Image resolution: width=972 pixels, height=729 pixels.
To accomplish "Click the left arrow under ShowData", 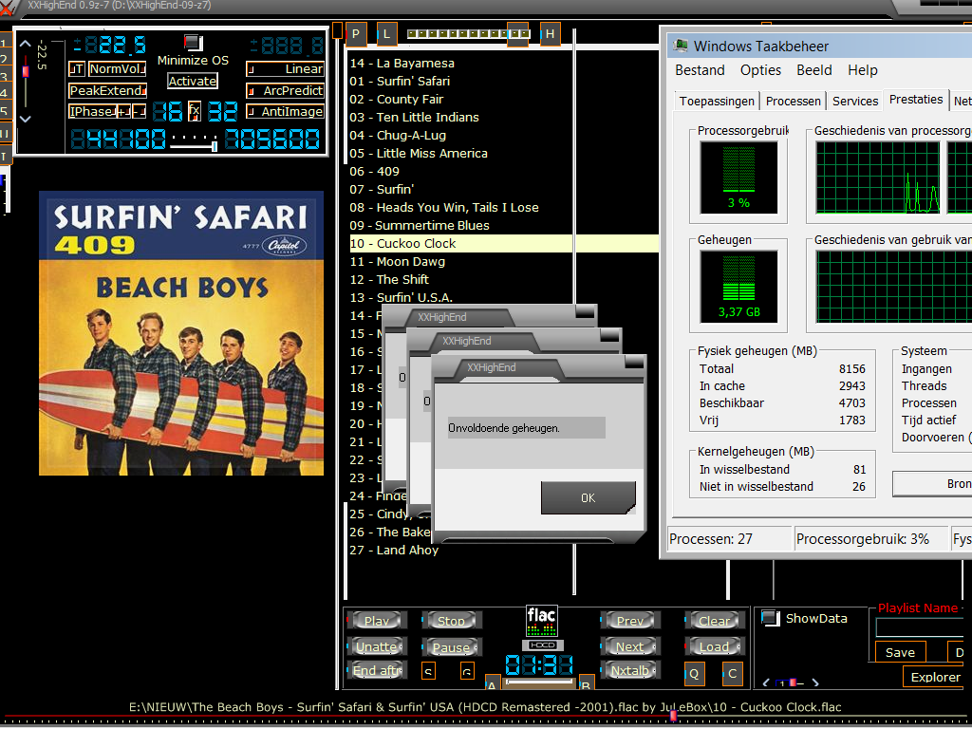I will pyautogui.click(x=766, y=682).
